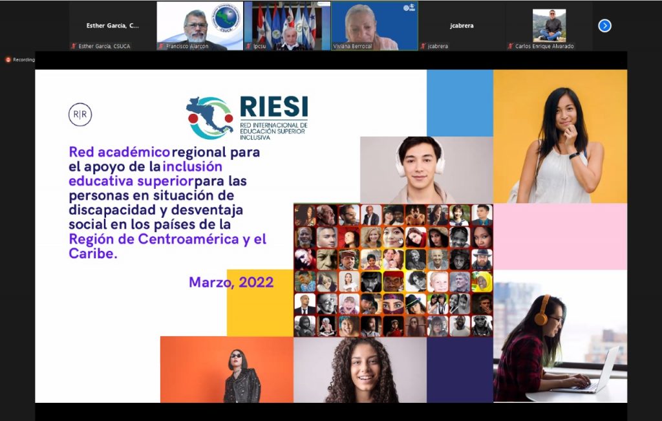Viewport: 662px width, 421px height.
Task: Click muted mic icon on lpcsu tile
Action: (249, 47)
